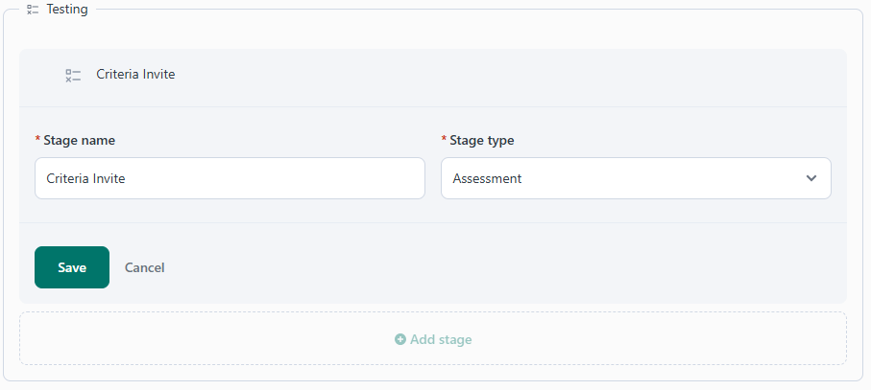871x390 pixels.
Task: Open the Stage type combo box
Action: [635, 178]
